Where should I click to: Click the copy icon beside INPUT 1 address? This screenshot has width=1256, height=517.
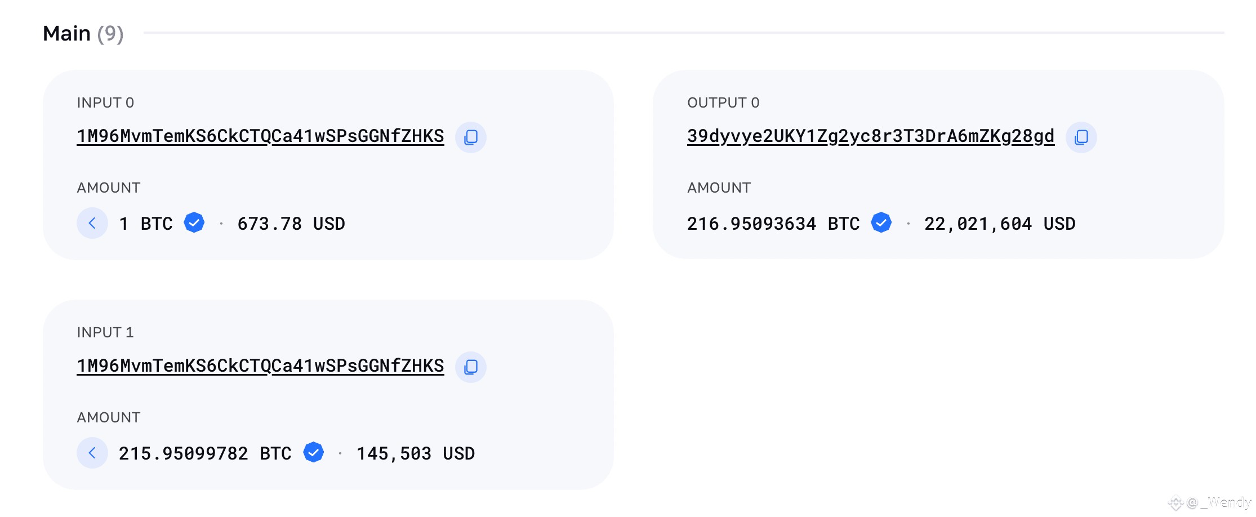(471, 367)
